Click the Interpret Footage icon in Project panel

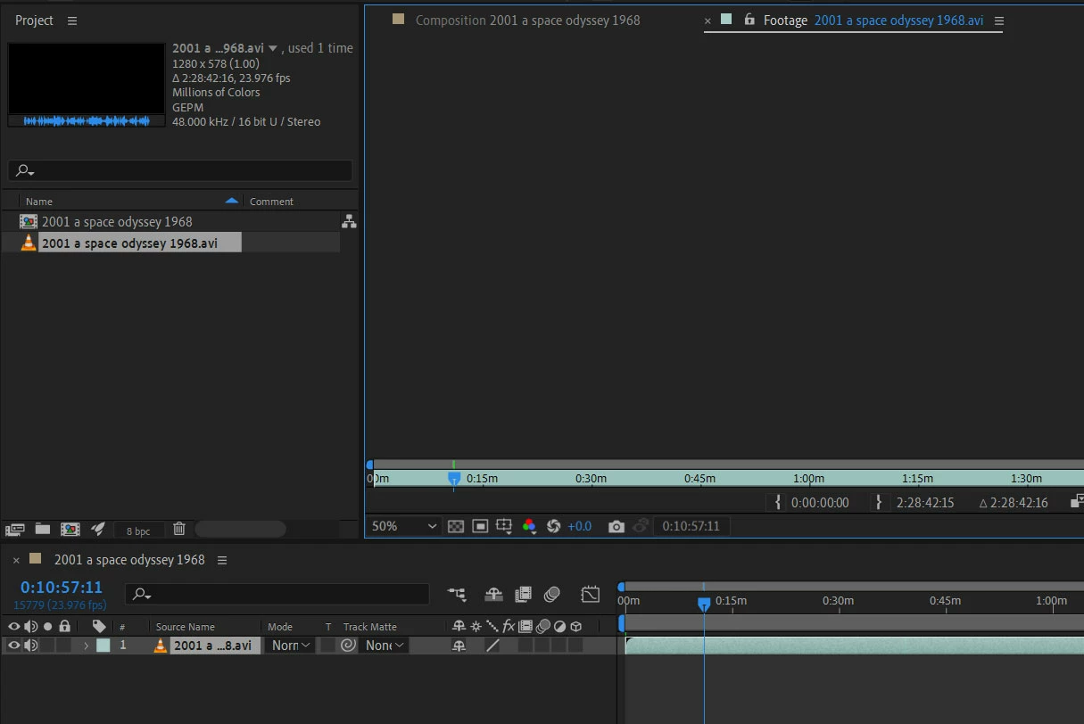(x=14, y=529)
